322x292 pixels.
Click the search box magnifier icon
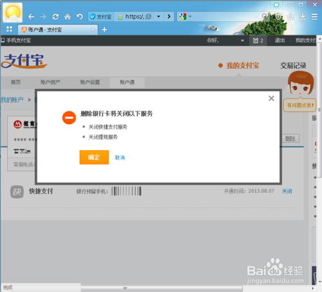[x=264, y=16]
